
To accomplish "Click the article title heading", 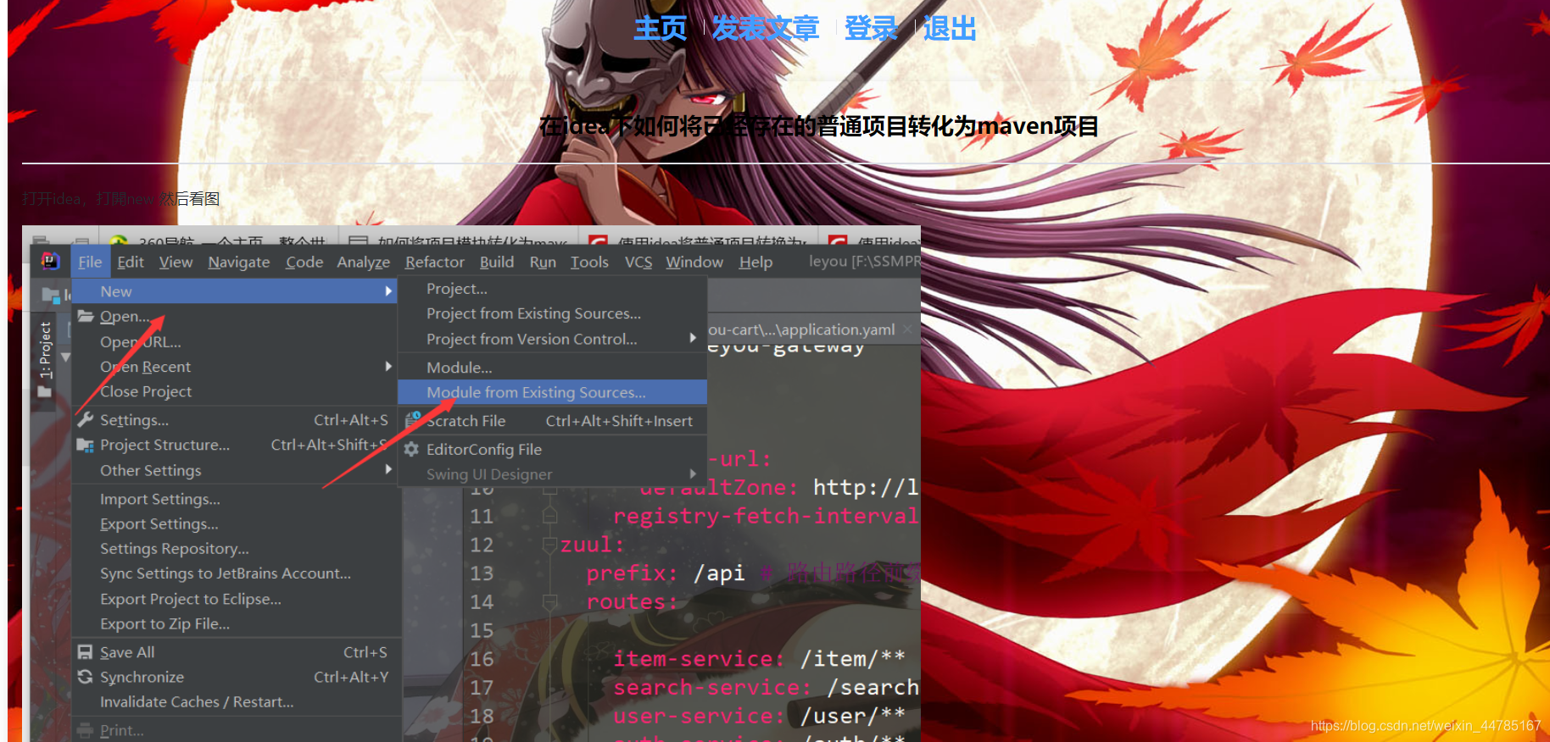I will [819, 126].
